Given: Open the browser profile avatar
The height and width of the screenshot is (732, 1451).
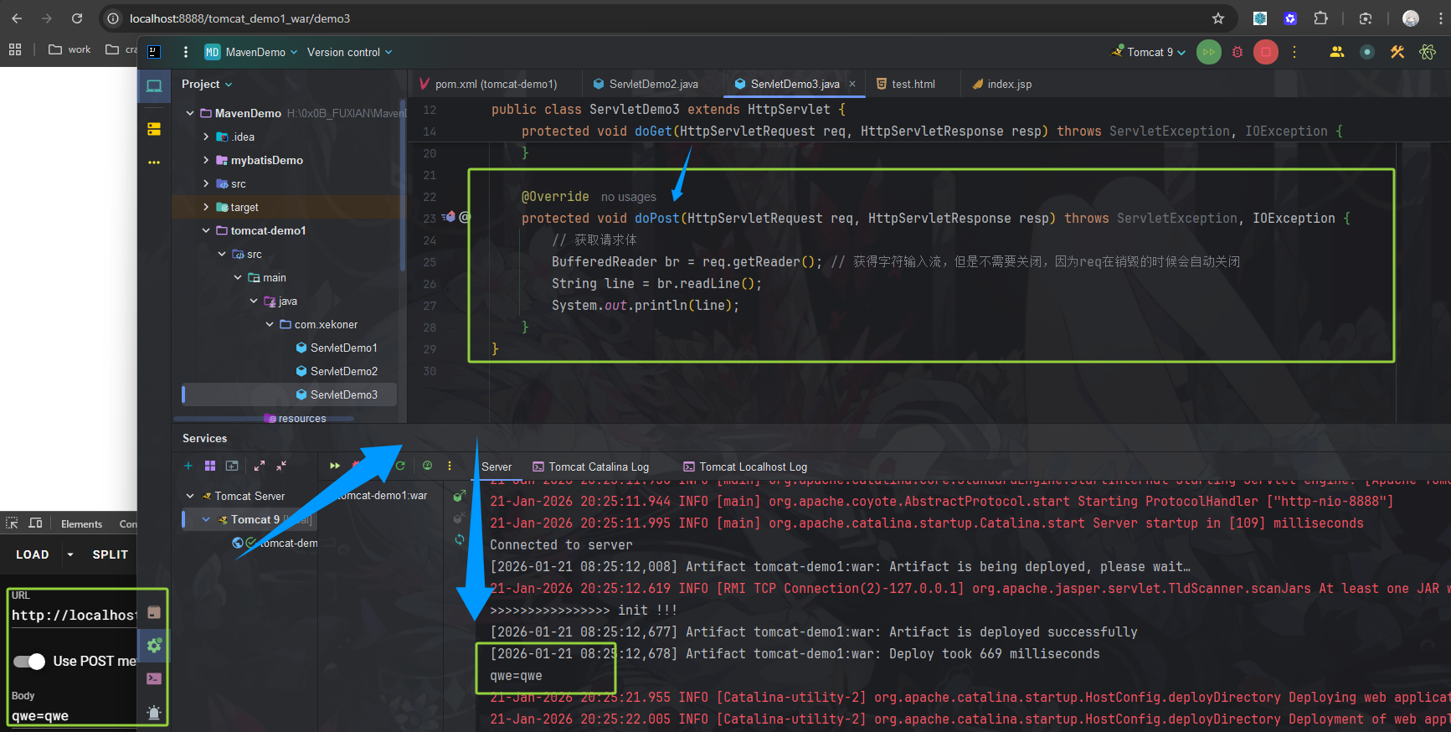Looking at the screenshot, I should point(1411,18).
